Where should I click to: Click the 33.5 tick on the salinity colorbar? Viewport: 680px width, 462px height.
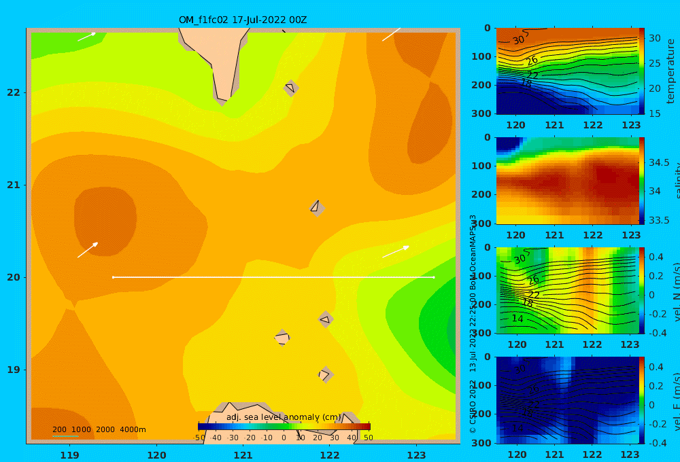click(659, 220)
